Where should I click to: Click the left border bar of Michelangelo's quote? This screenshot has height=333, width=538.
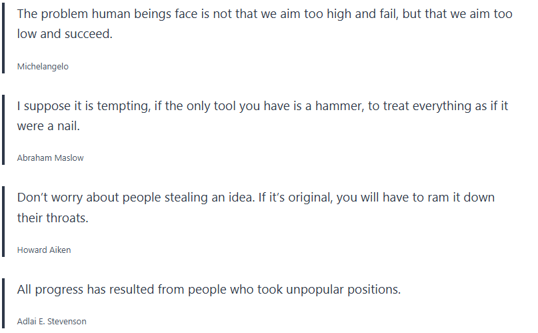click(4, 39)
